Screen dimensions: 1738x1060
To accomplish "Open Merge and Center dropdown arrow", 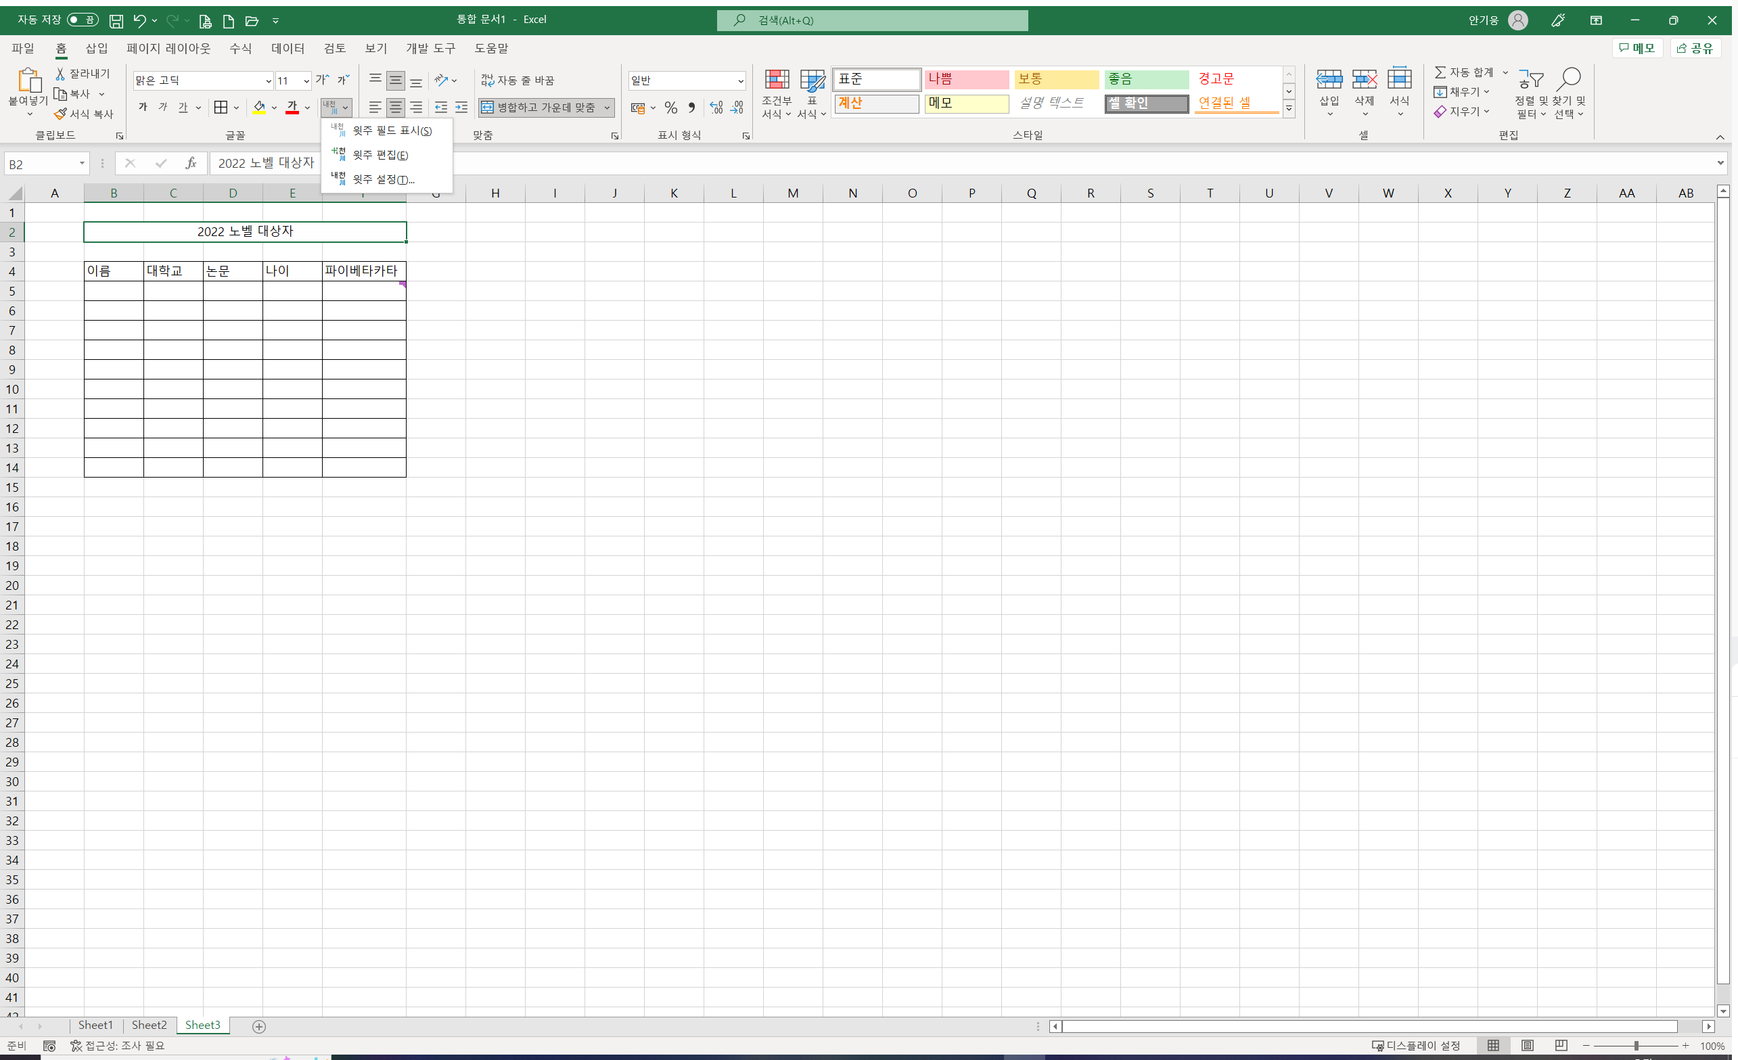I will click(607, 107).
